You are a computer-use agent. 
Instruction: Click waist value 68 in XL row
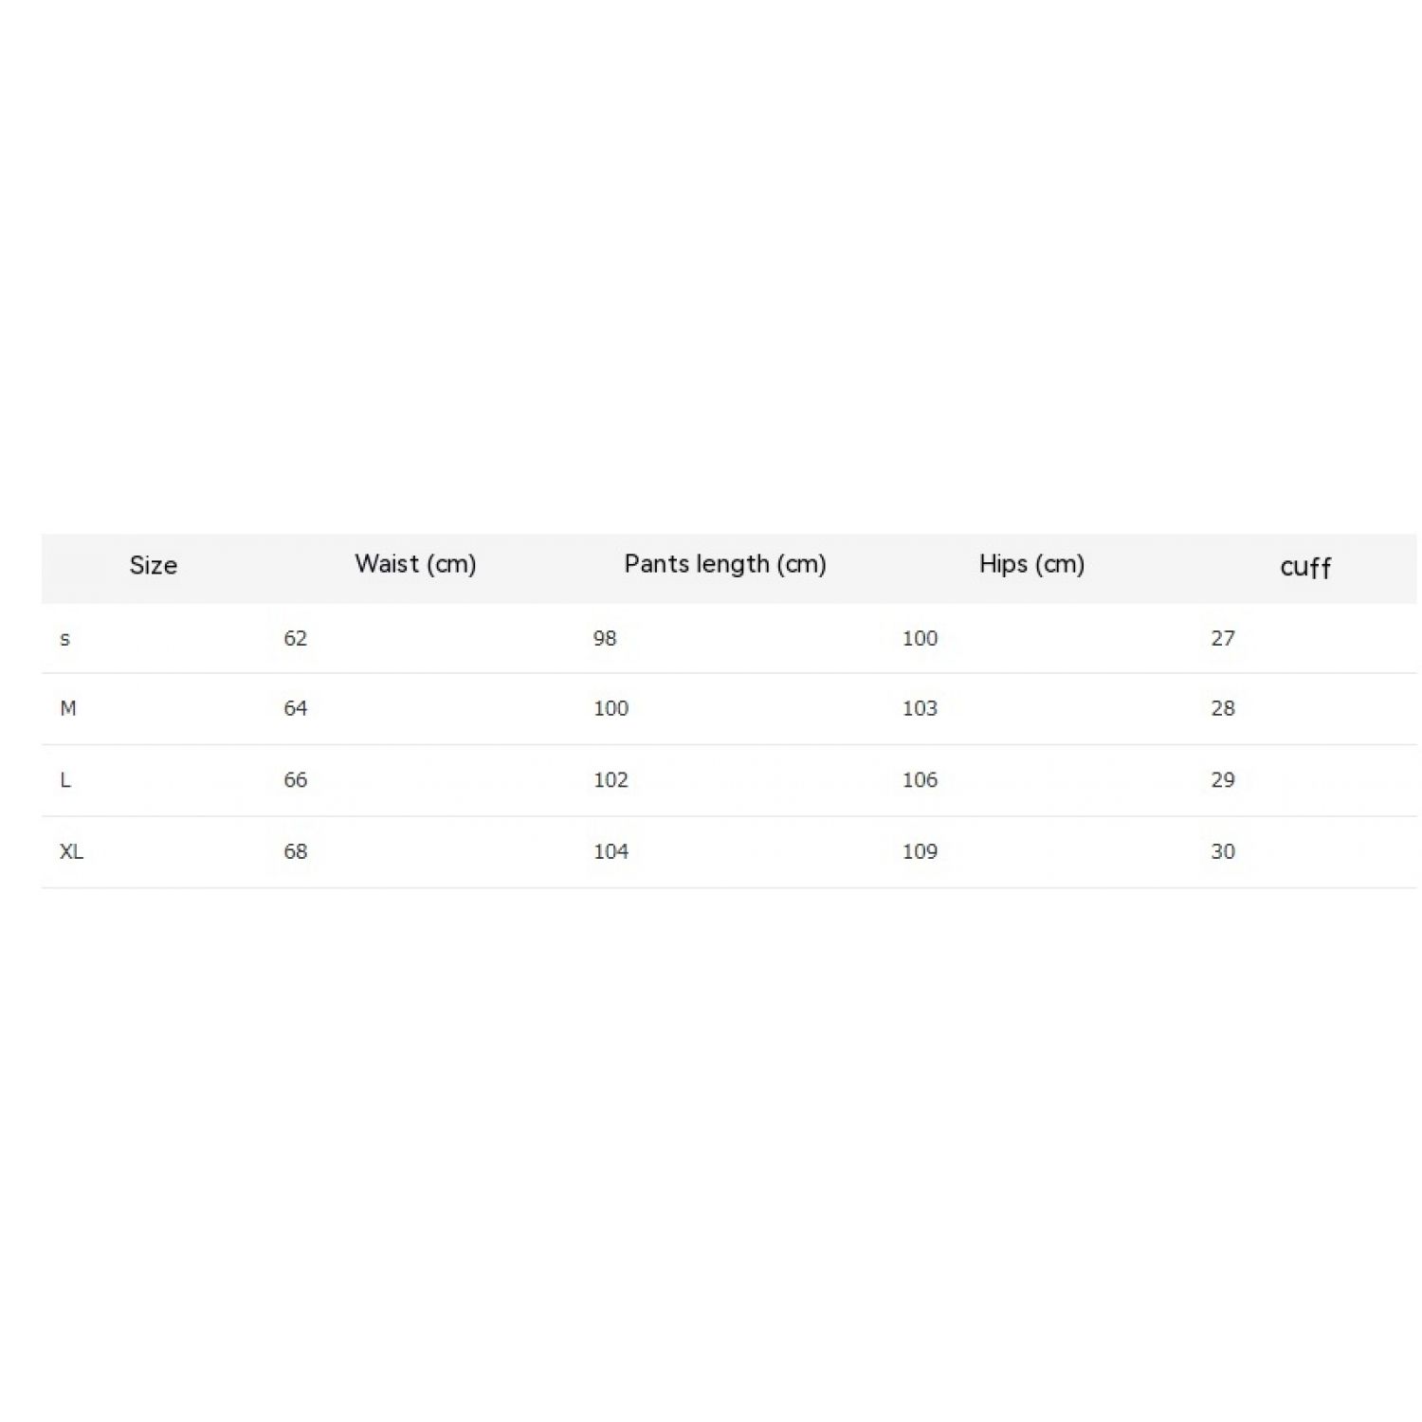click(296, 852)
